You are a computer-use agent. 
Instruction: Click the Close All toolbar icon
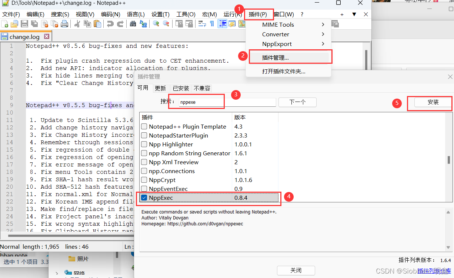tap(54, 24)
